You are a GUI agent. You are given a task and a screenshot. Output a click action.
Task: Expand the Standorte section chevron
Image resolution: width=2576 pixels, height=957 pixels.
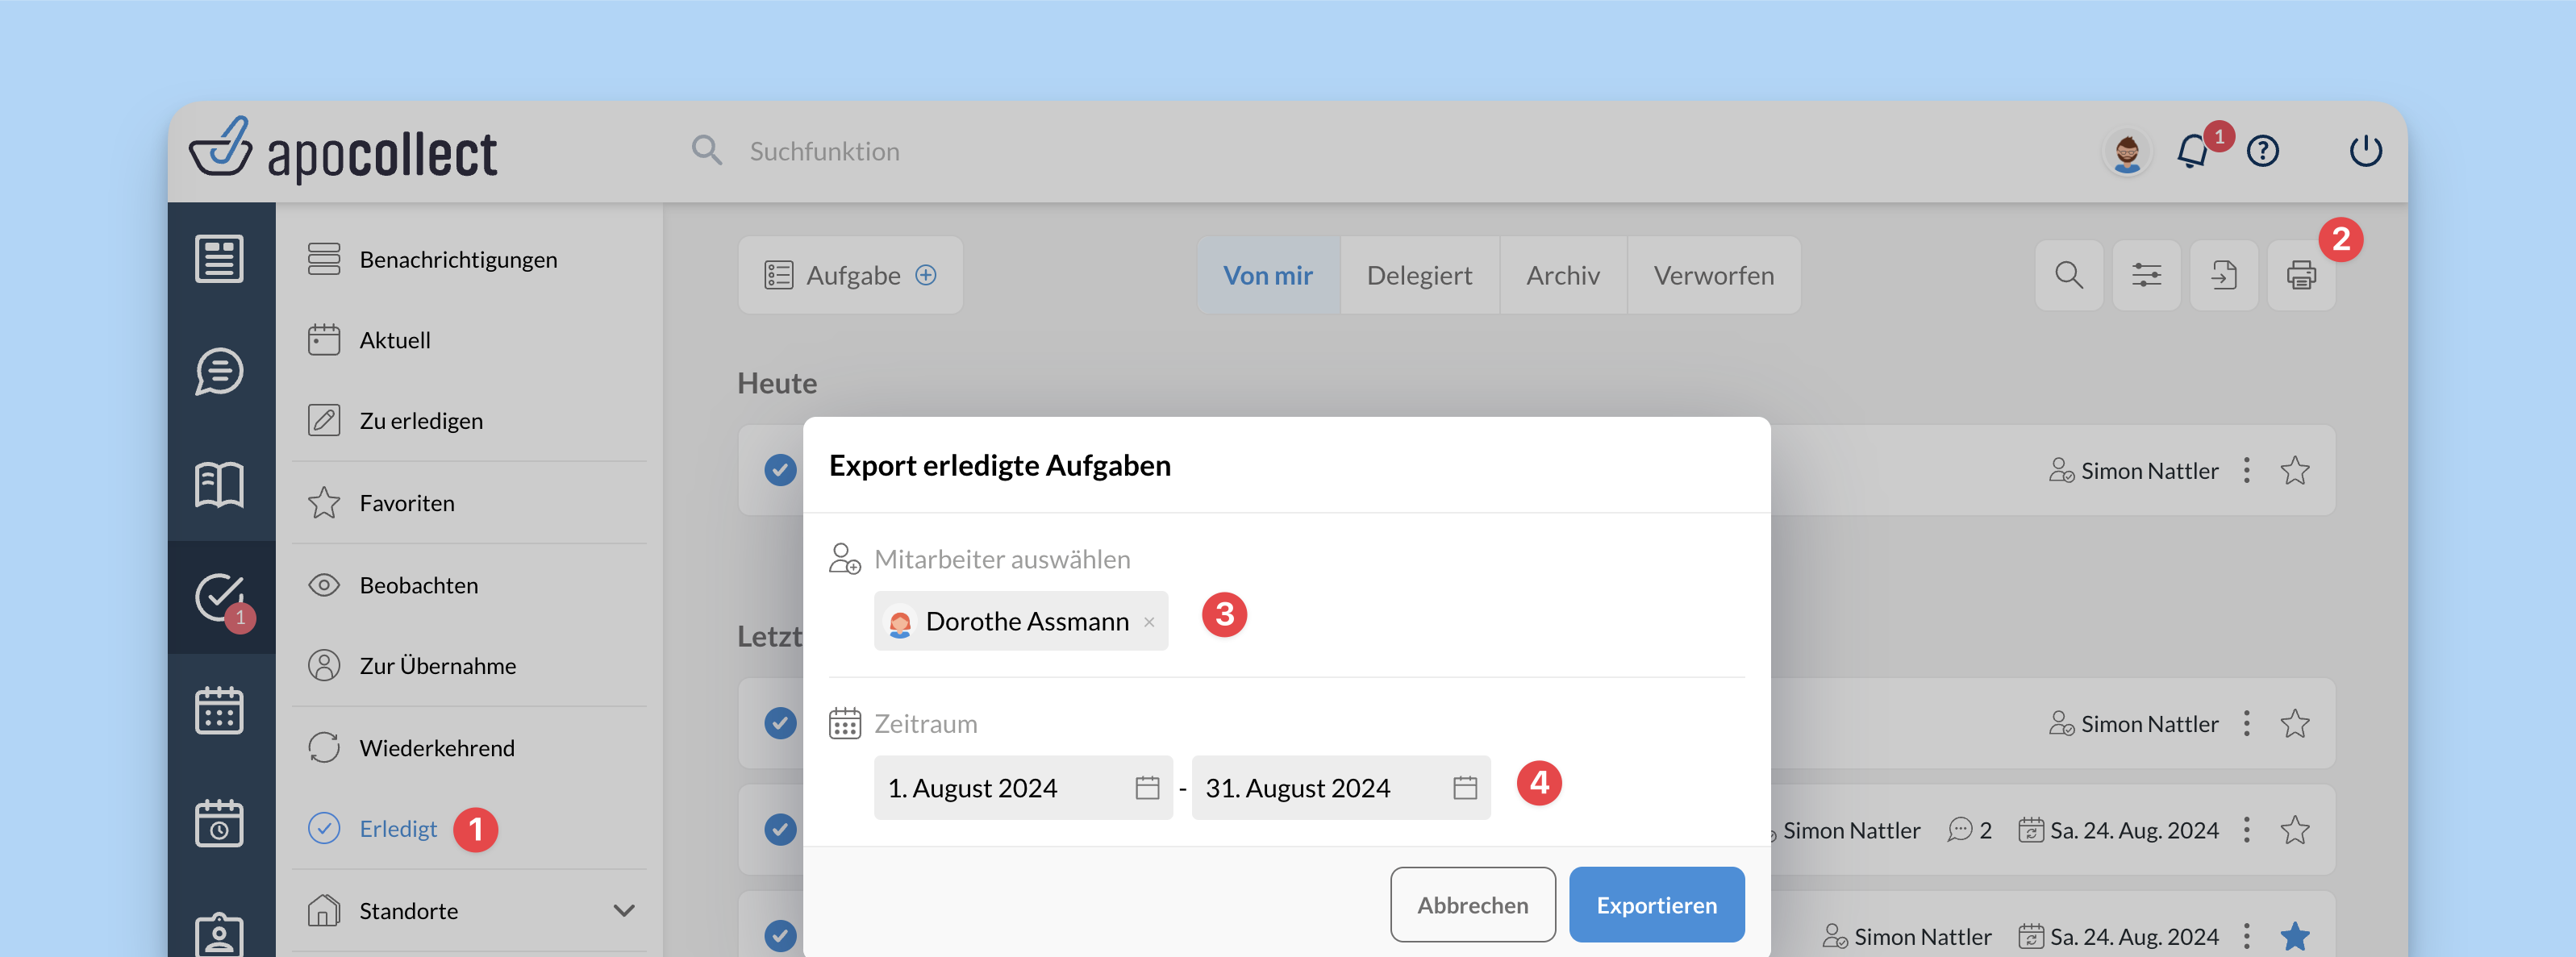[x=624, y=910]
